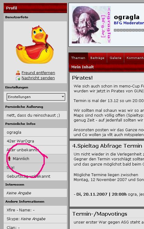
Task: Click the Freund entfernen link
Action: click(38, 73)
